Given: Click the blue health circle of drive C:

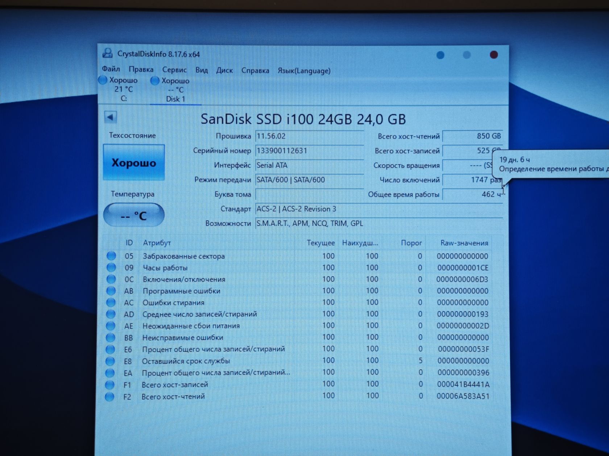Looking at the screenshot, I should [x=103, y=80].
